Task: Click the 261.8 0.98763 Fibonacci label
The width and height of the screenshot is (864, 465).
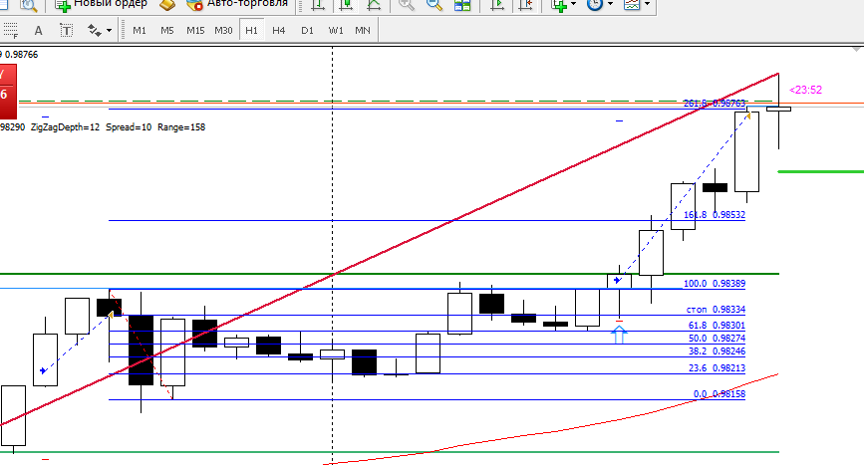Action: point(715,103)
